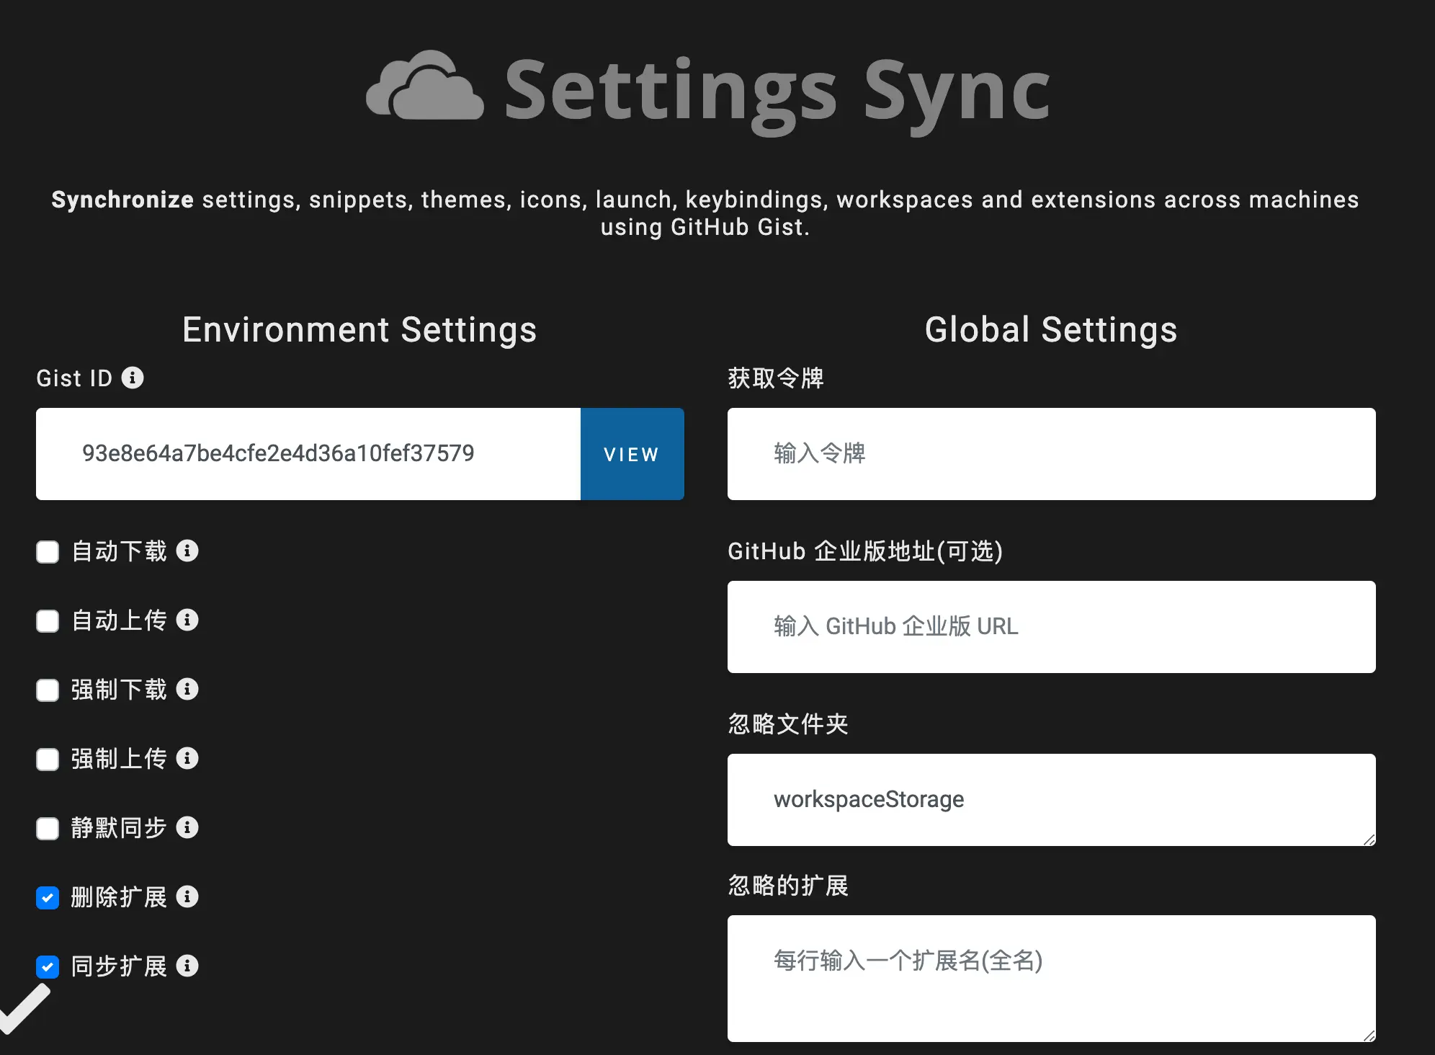Click the 输入令牌 token input field
Viewport: 1435px width, 1055px height.
(1051, 454)
